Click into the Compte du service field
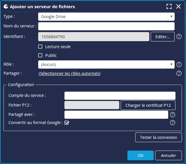This screenshot has width=186, height=164. 120,96
